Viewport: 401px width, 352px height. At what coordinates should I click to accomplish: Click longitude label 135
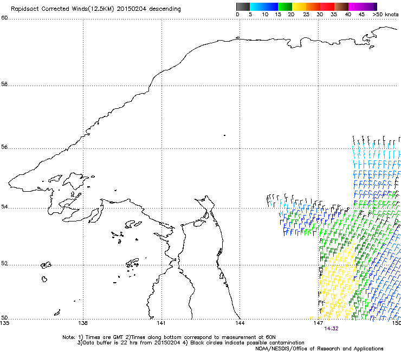pyautogui.click(x=4, y=323)
